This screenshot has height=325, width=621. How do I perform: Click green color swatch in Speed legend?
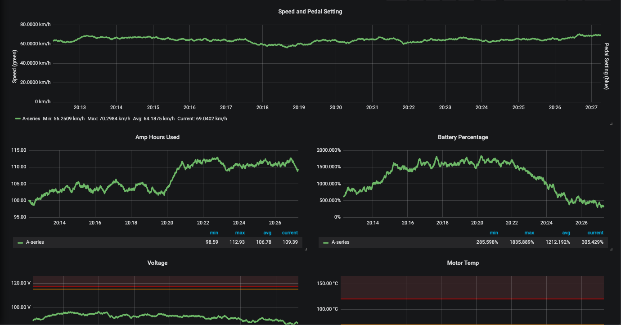(18, 119)
